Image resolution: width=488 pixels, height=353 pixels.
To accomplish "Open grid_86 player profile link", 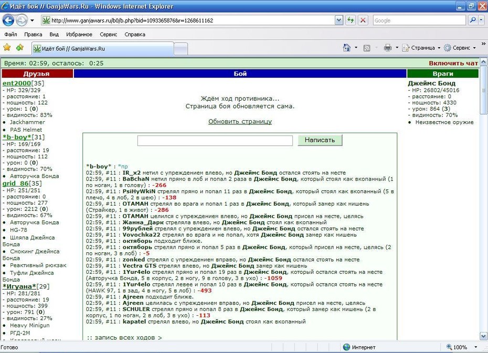I will (16, 183).
